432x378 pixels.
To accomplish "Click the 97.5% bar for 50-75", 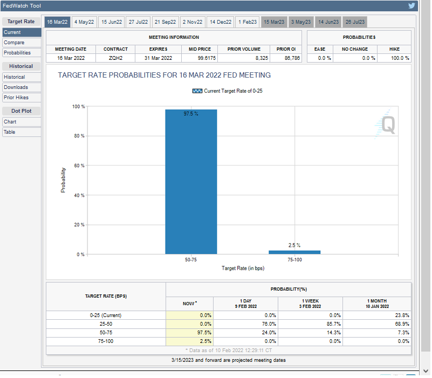I will 191,182.
